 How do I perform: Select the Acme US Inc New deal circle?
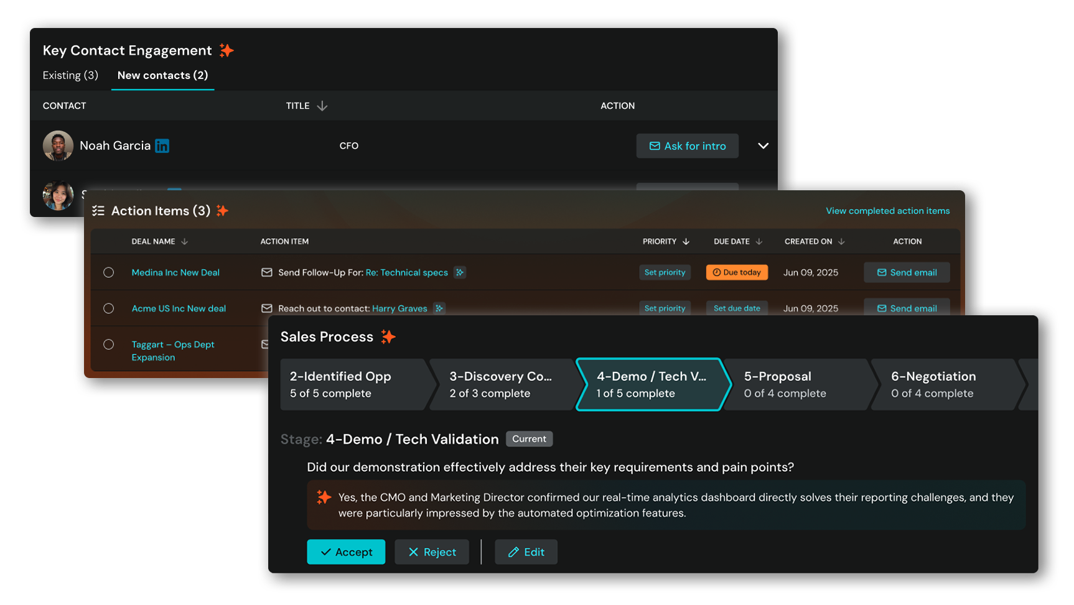(108, 308)
